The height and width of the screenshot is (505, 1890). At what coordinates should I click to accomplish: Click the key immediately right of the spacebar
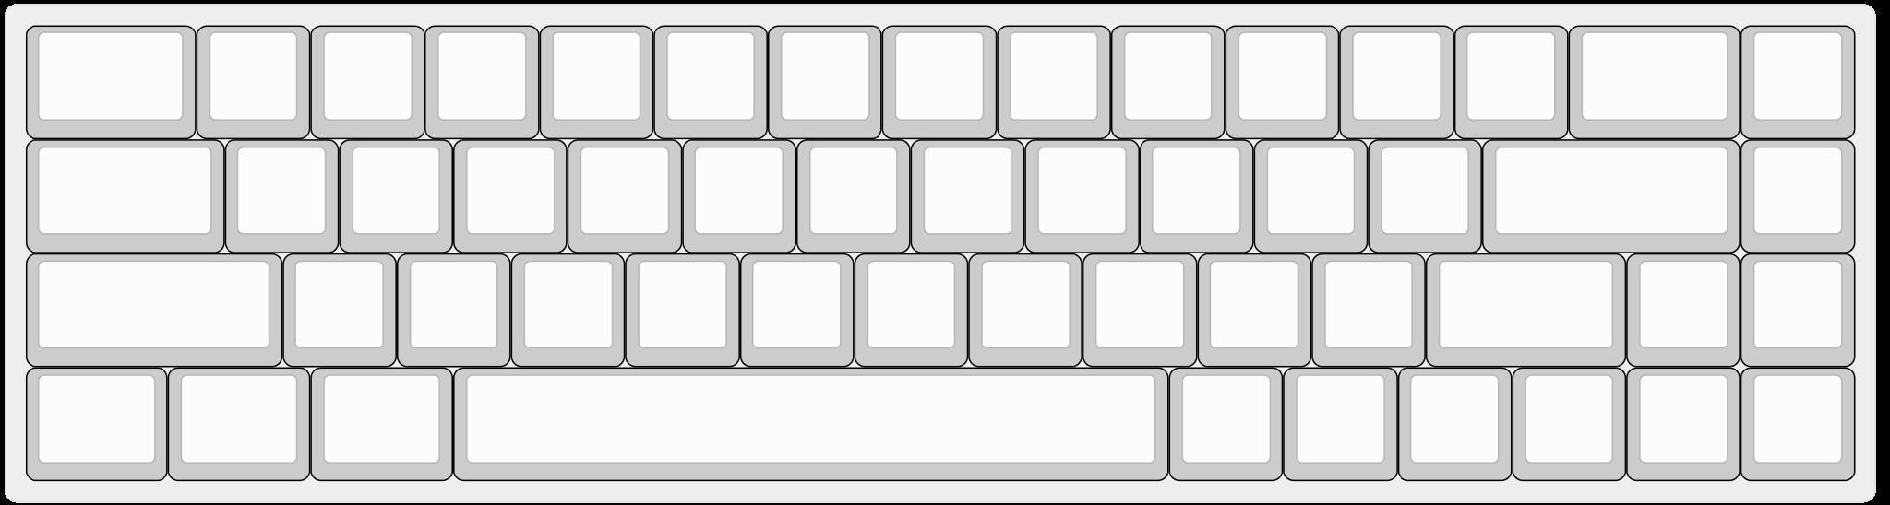pyautogui.click(x=1226, y=424)
